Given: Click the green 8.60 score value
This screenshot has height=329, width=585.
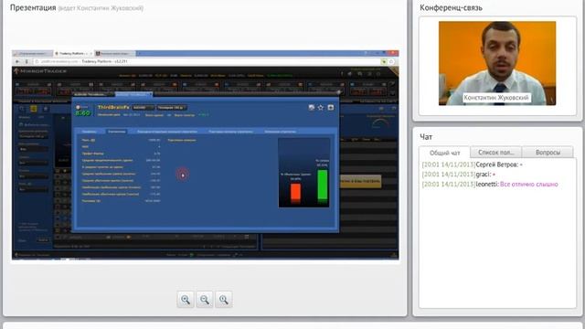Looking at the screenshot, I should click(x=82, y=112).
